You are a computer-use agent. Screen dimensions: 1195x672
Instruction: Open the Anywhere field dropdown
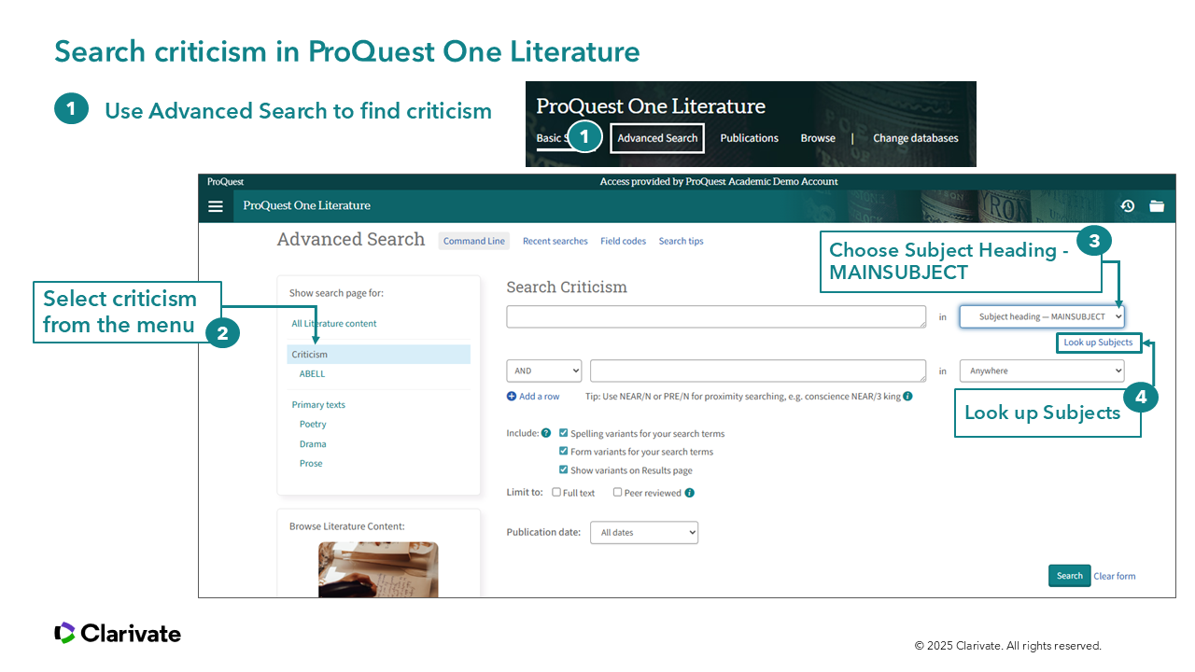(x=1042, y=371)
